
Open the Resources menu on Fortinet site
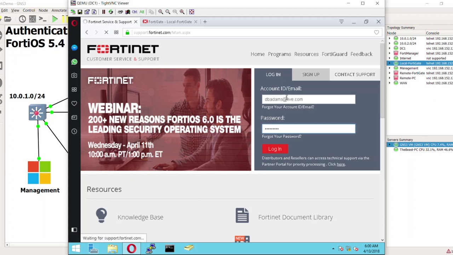[x=306, y=54]
